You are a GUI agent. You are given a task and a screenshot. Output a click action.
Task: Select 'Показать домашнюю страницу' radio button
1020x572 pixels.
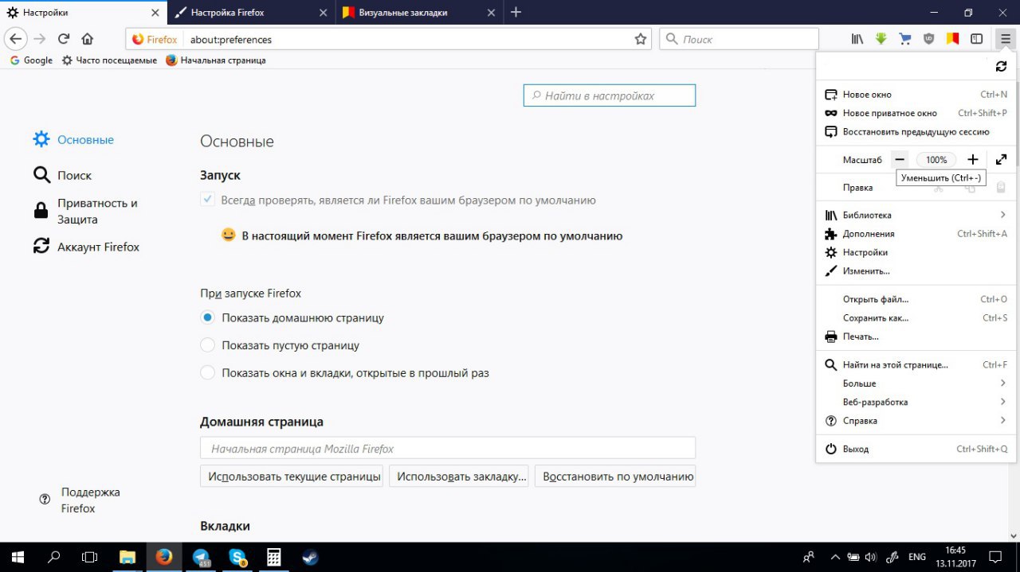tap(207, 317)
